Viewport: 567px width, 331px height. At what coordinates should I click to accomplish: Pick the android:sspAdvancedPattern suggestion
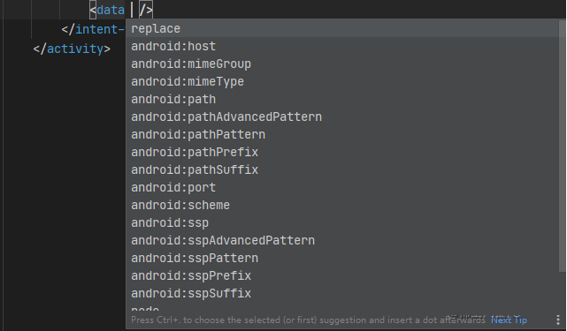pos(342,241)
